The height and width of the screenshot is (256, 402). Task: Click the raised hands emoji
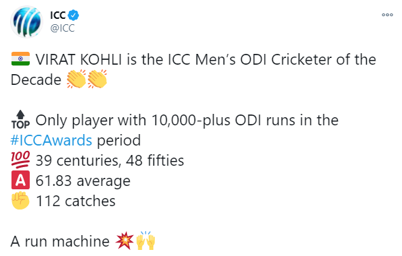146,241
